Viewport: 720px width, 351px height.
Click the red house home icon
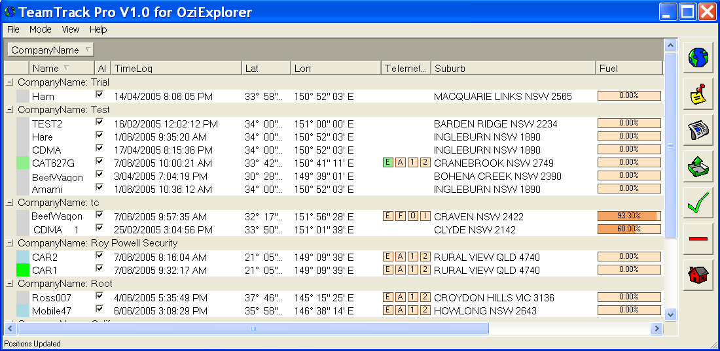698,275
